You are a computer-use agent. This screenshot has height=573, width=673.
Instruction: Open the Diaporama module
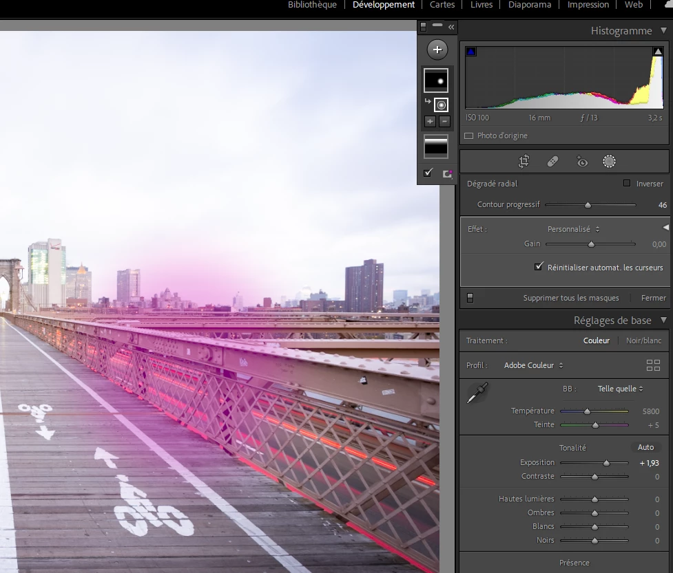(x=530, y=5)
